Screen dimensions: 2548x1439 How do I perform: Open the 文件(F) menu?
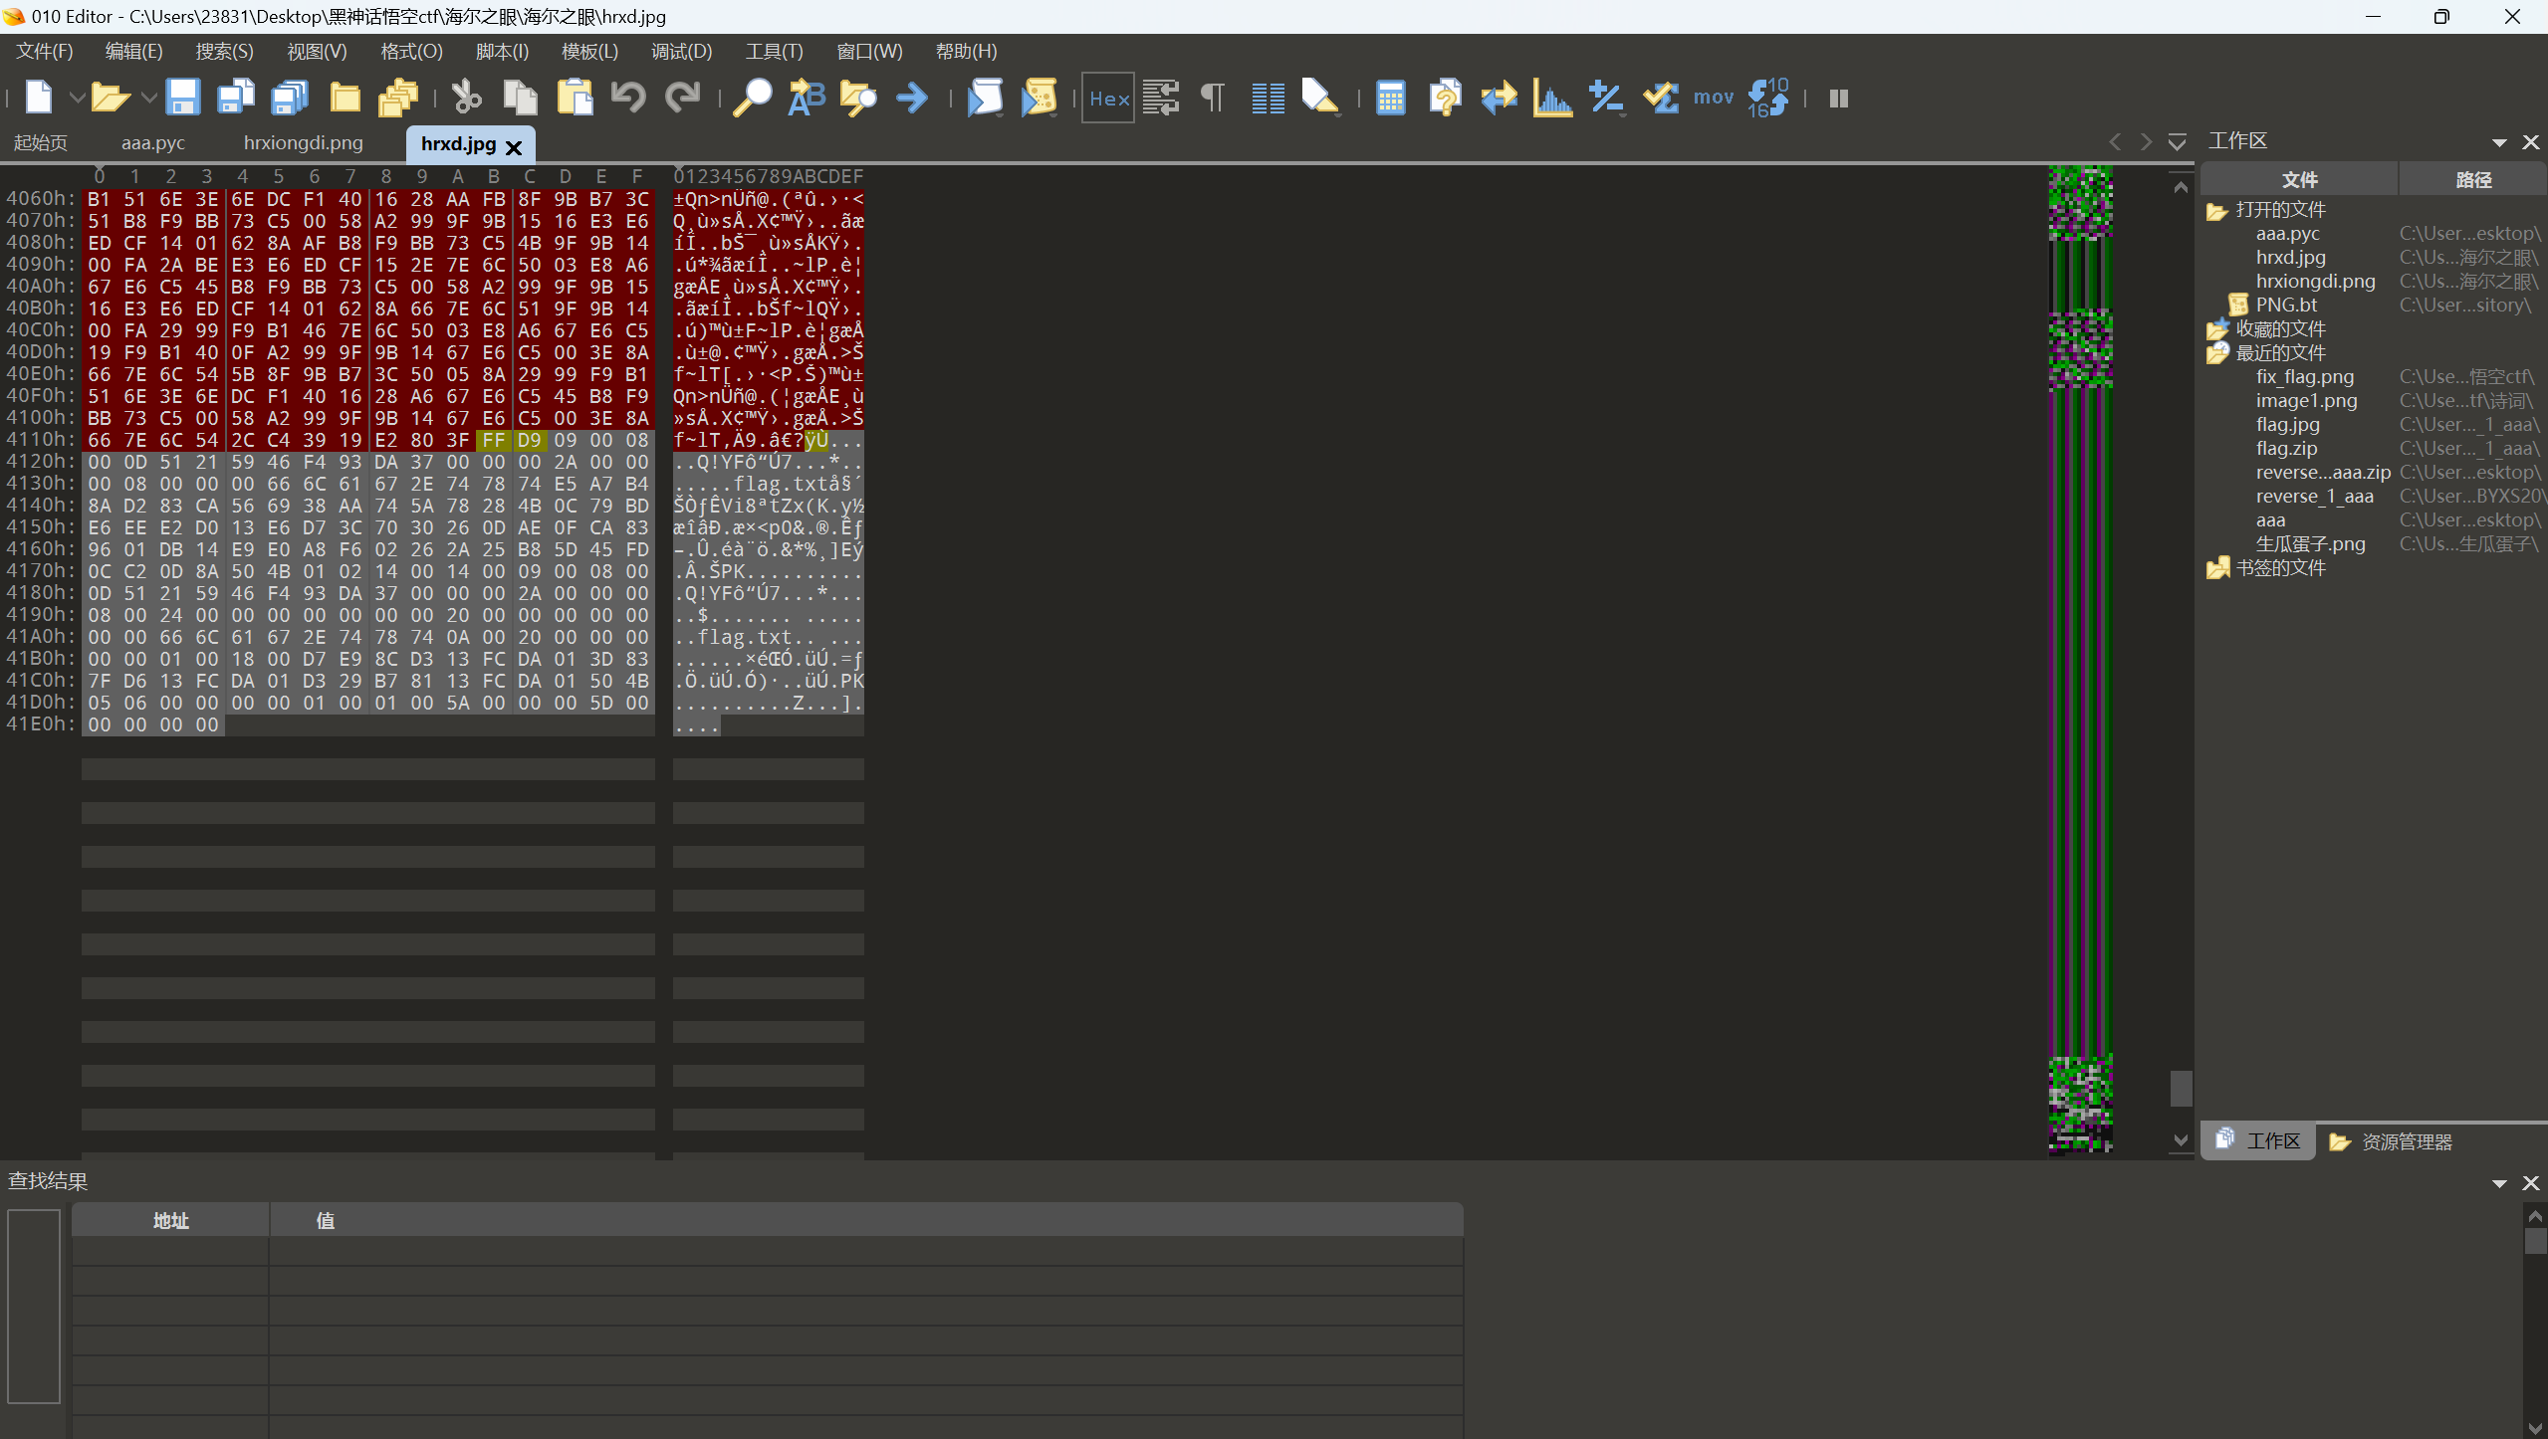pos(45,52)
